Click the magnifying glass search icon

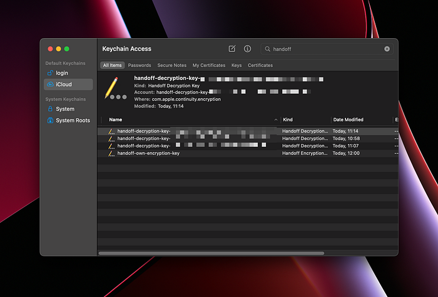[267, 49]
